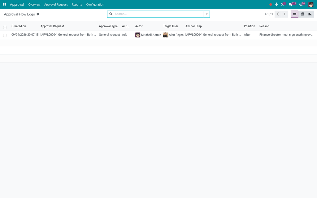Tick the checkbox for the APVL00004 log row
The width and height of the screenshot is (317, 198).
(5, 35)
